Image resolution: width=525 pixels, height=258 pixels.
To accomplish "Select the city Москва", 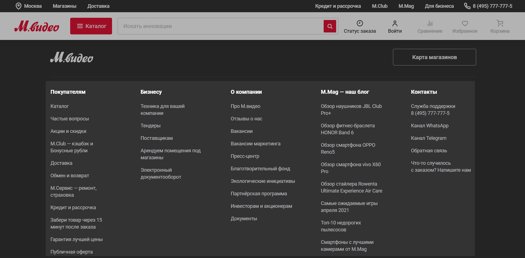I will pyautogui.click(x=33, y=6).
